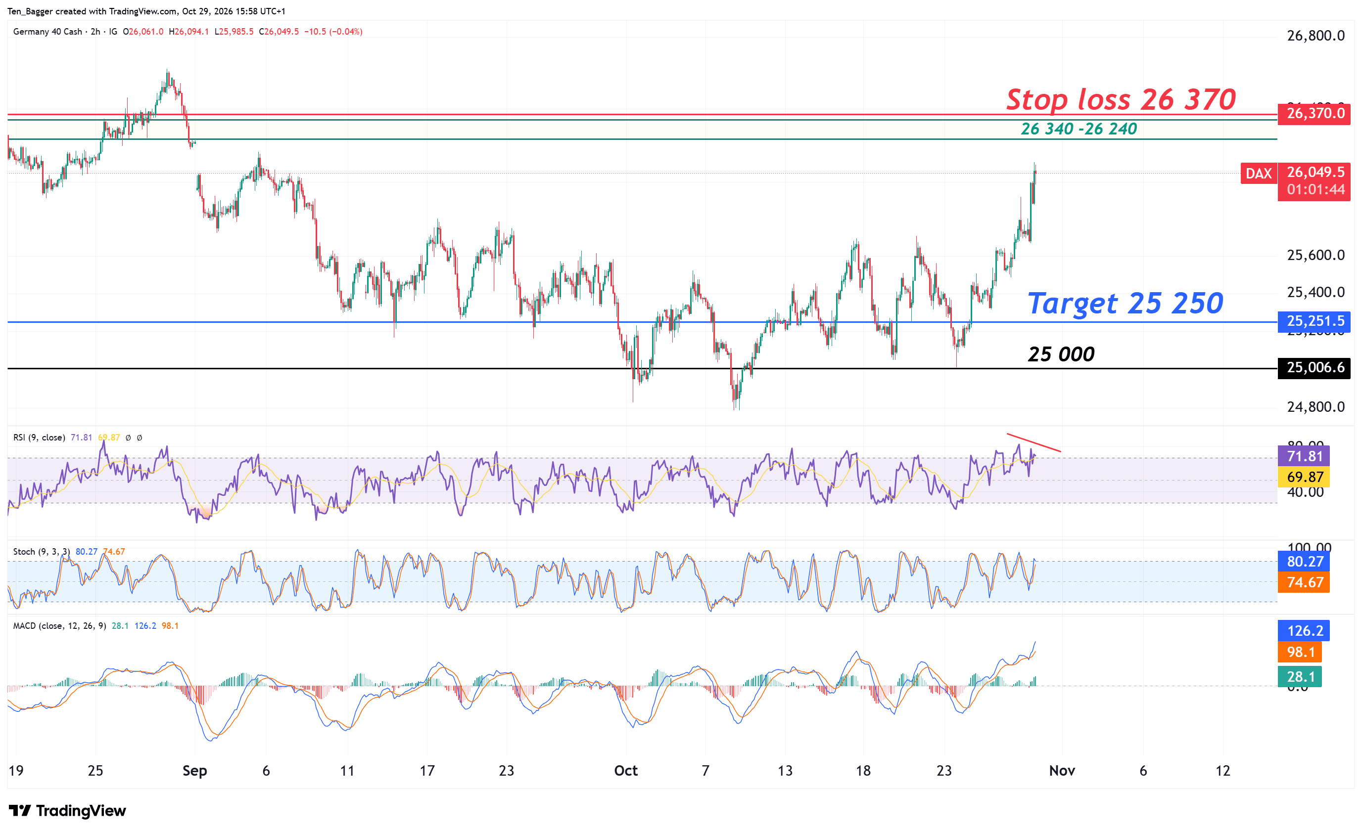Viewport: 1362px width, 833px height.
Task: Click the yellow RSI average 69.87 label
Action: pyautogui.click(x=1304, y=477)
